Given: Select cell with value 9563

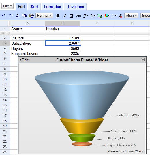Looking at the screenshot, I should [62, 48].
